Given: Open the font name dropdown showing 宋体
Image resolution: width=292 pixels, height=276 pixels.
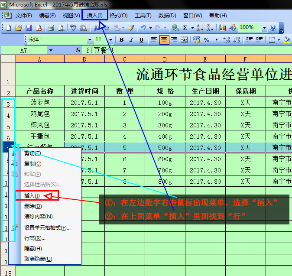Looking at the screenshot, I should click(89, 40).
